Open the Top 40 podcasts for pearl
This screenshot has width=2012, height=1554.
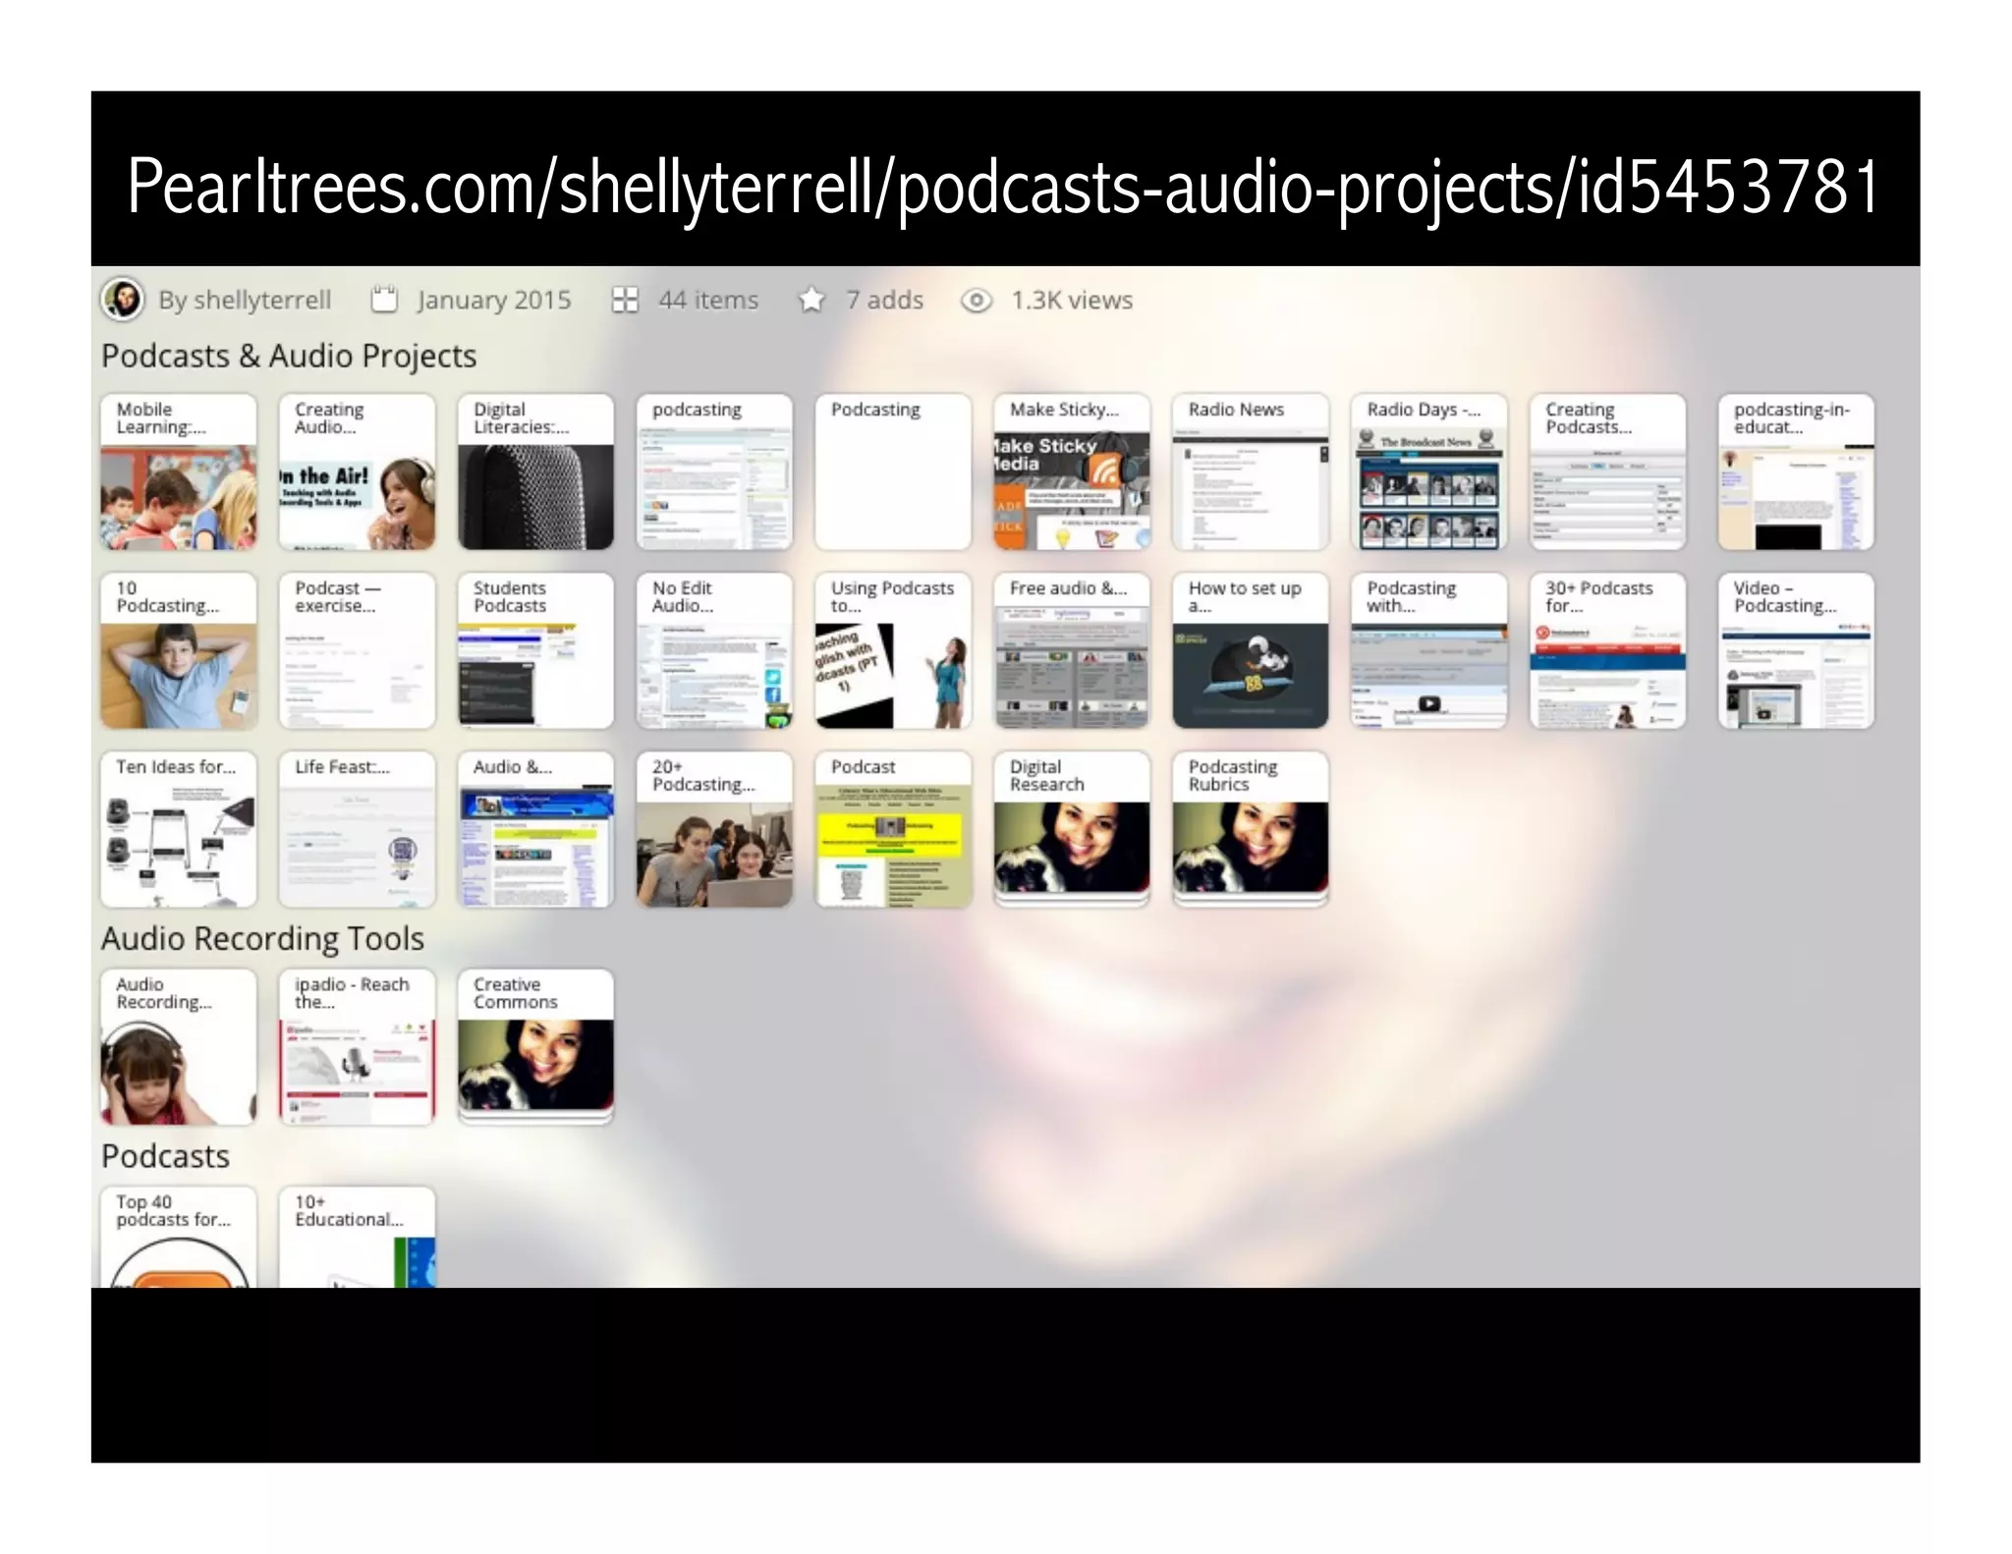click(x=179, y=1238)
